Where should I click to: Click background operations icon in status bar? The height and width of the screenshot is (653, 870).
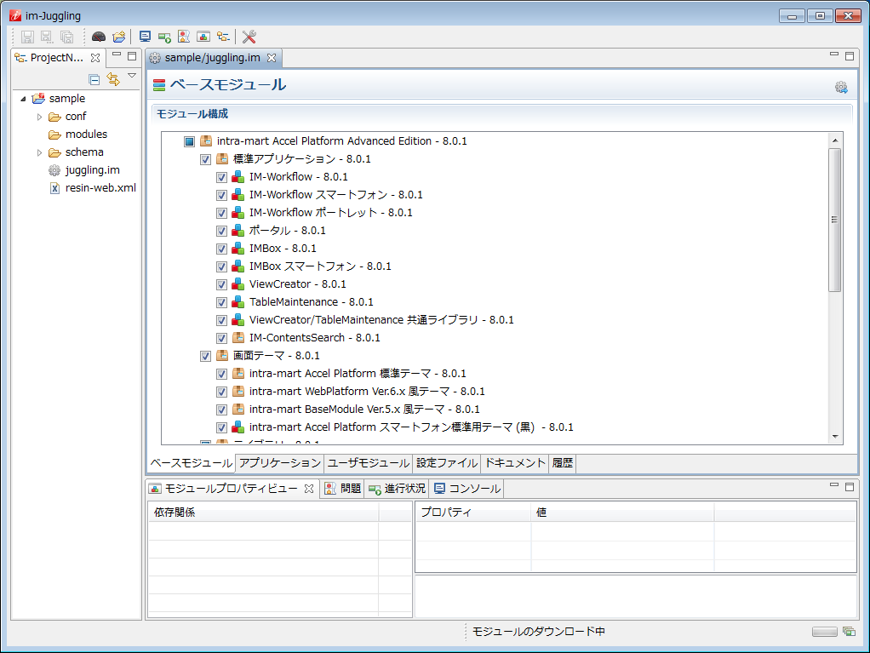tap(849, 632)
